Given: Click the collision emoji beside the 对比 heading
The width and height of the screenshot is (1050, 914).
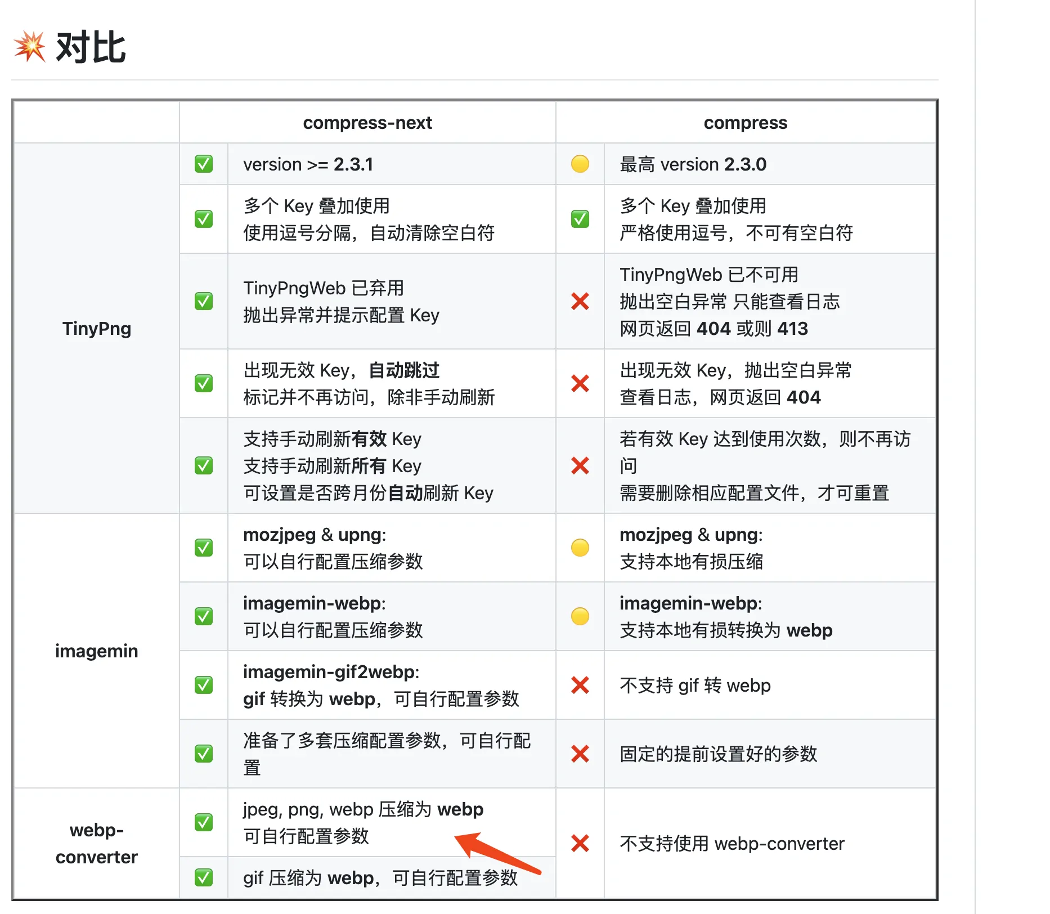Looking at the screenshot, I should tap(29, 47).
